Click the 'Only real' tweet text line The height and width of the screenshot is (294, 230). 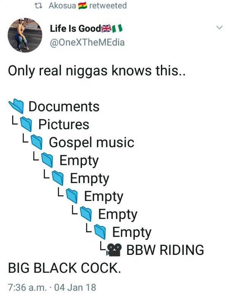(x=97, y=71)
